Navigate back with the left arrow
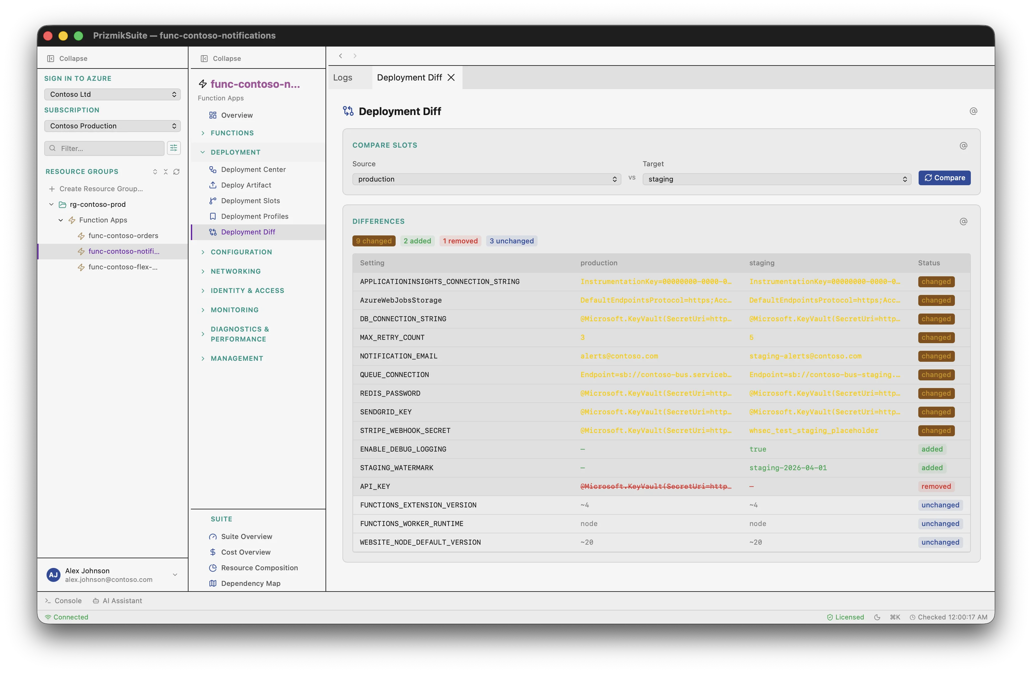 click(x=341, y=56)
